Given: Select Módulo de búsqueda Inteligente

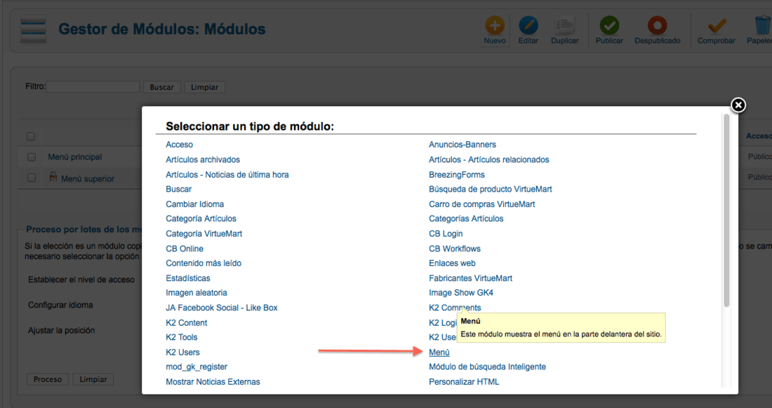Looking at the screenshot, I should pos(488,367).
